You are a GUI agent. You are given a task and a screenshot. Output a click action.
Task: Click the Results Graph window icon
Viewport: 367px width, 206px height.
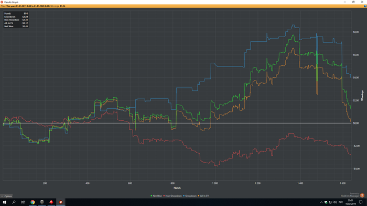[x=2, y=2]
